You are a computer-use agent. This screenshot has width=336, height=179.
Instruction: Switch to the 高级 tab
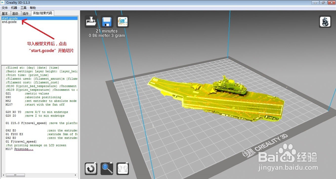tap(15, 13)
